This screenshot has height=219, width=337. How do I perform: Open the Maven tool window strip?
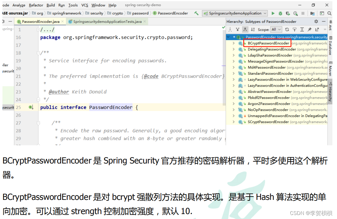coord(330,69)
